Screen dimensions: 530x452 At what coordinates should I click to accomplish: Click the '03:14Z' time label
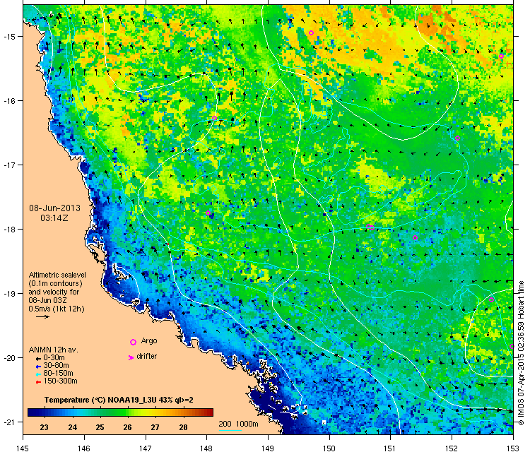coord(54,218)
